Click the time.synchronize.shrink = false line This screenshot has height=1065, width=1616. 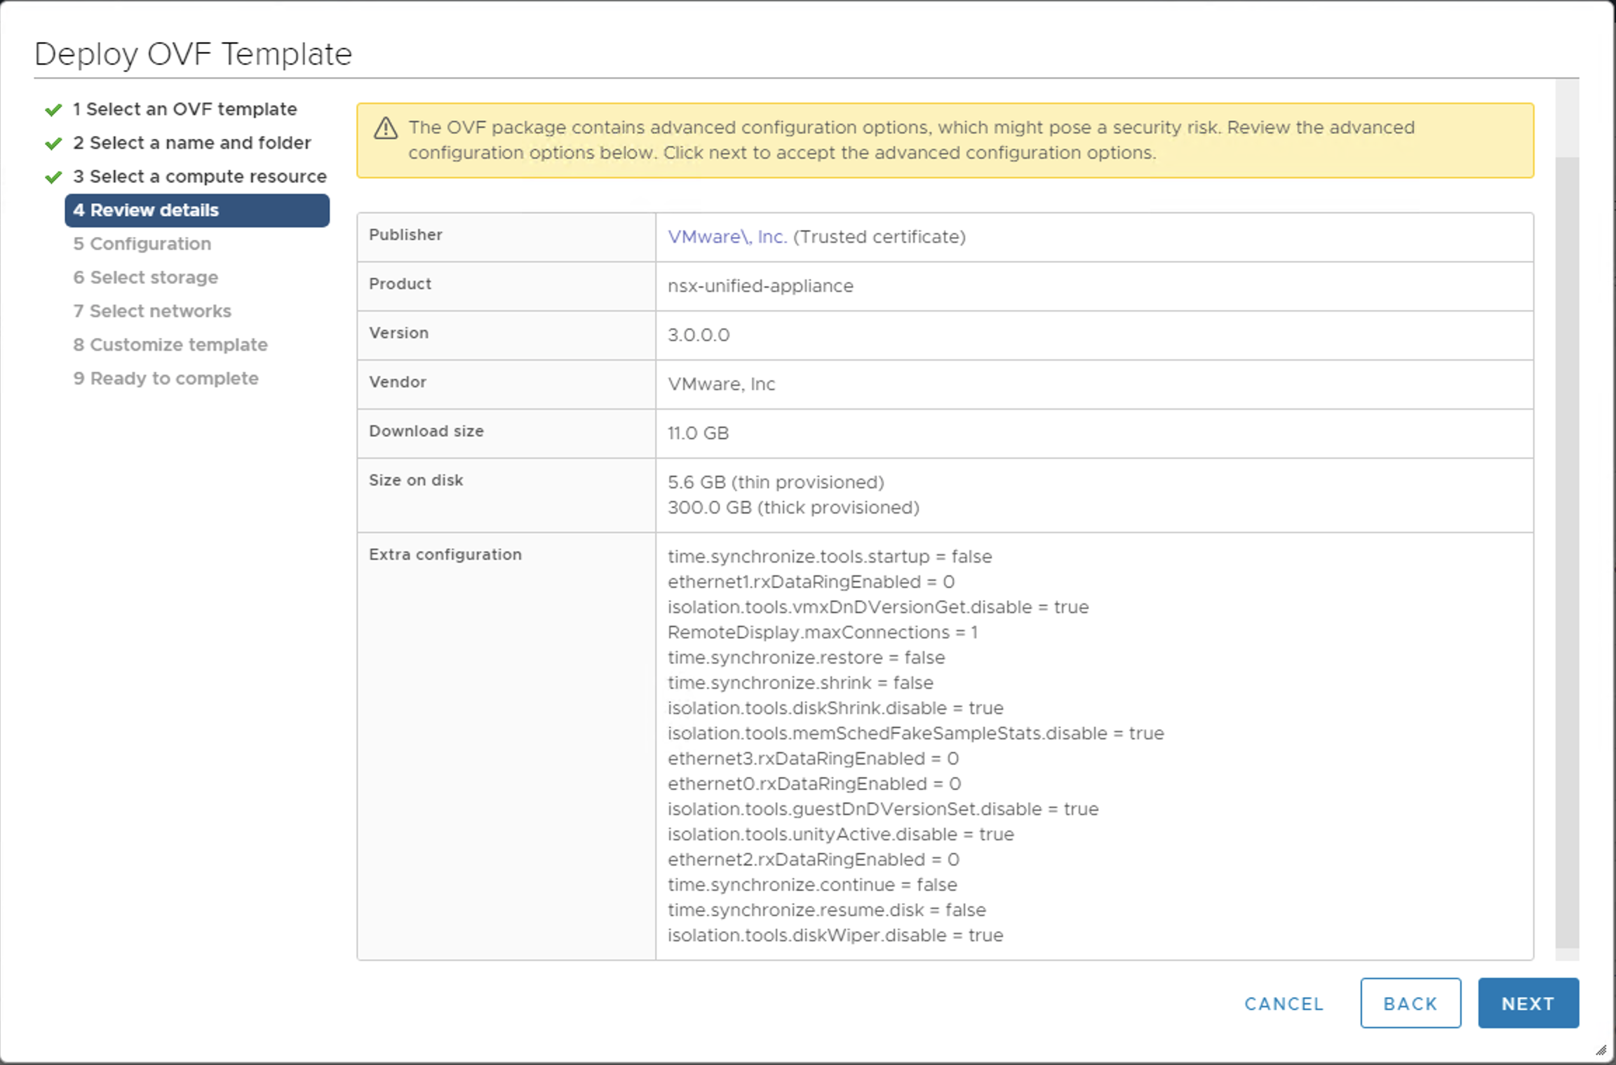click(800, 683)
